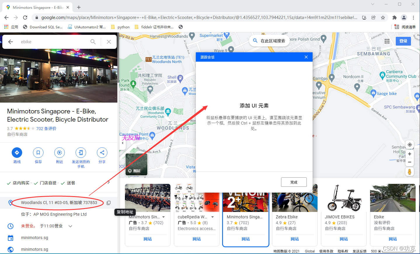Click the 隐私权 privacy link
420x254 pixels.
tap(343, 251)
